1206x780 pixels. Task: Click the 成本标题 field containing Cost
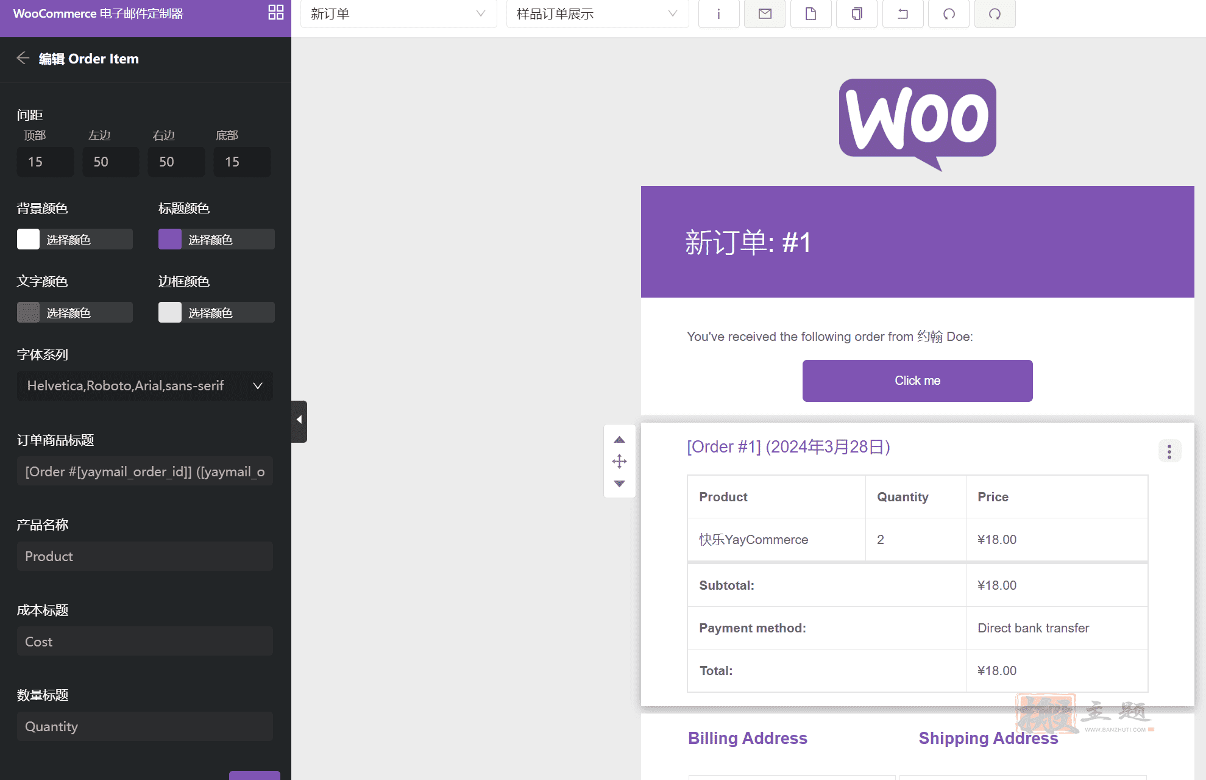click(145, 642)
